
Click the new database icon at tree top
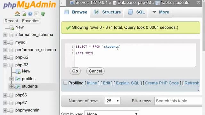(x=12, y=27)
